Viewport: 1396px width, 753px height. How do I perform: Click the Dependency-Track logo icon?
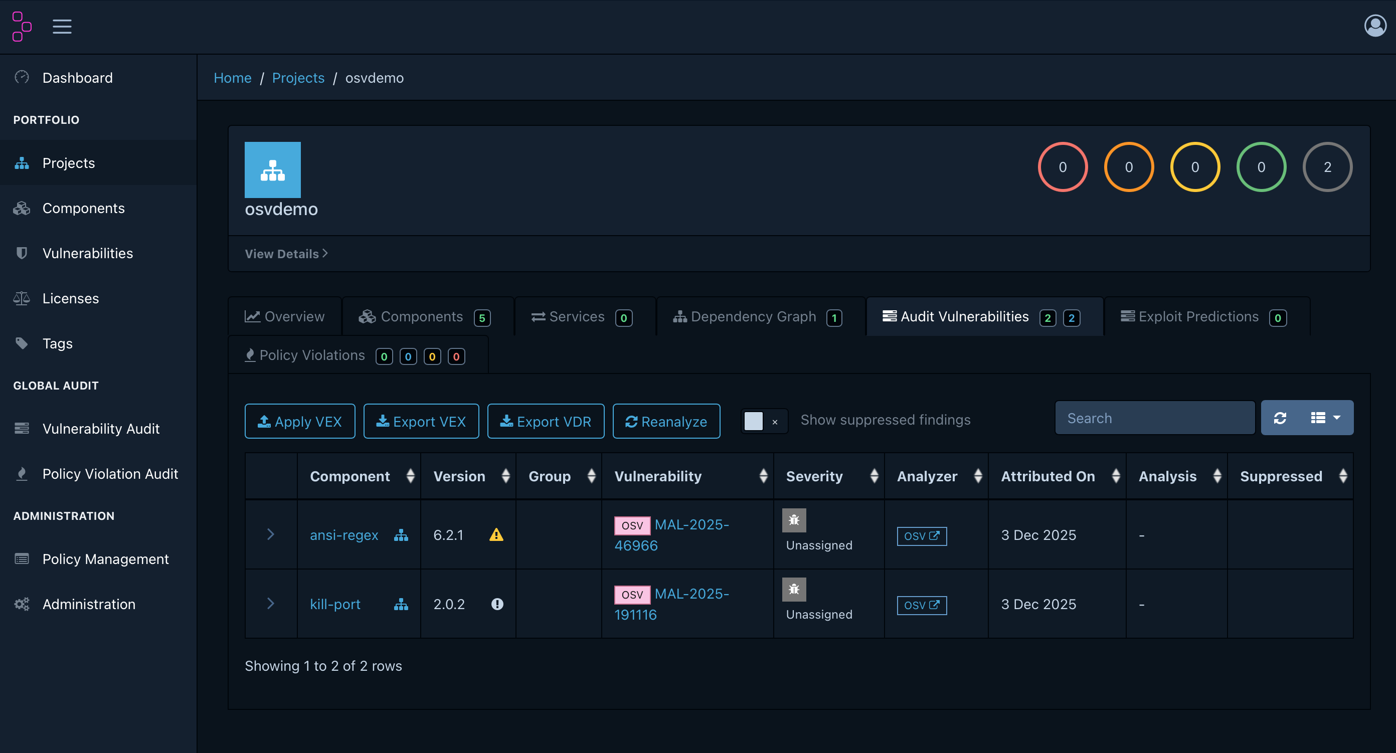pos(22,26)
